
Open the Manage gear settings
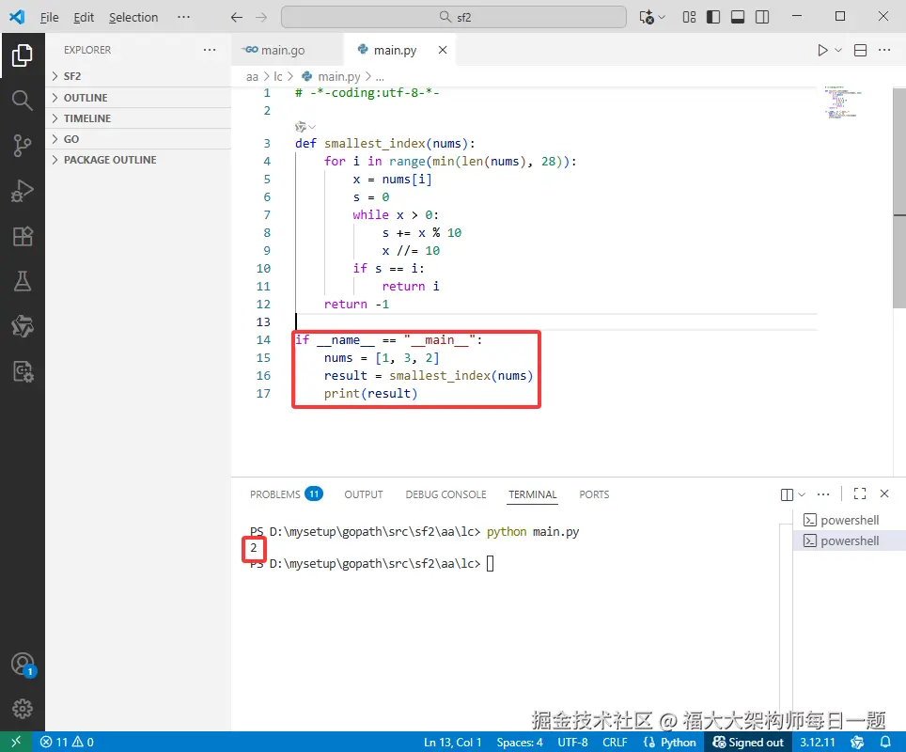tap(22, 709)
